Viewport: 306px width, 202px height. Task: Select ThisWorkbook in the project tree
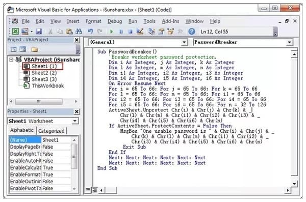tap(48, 85)
